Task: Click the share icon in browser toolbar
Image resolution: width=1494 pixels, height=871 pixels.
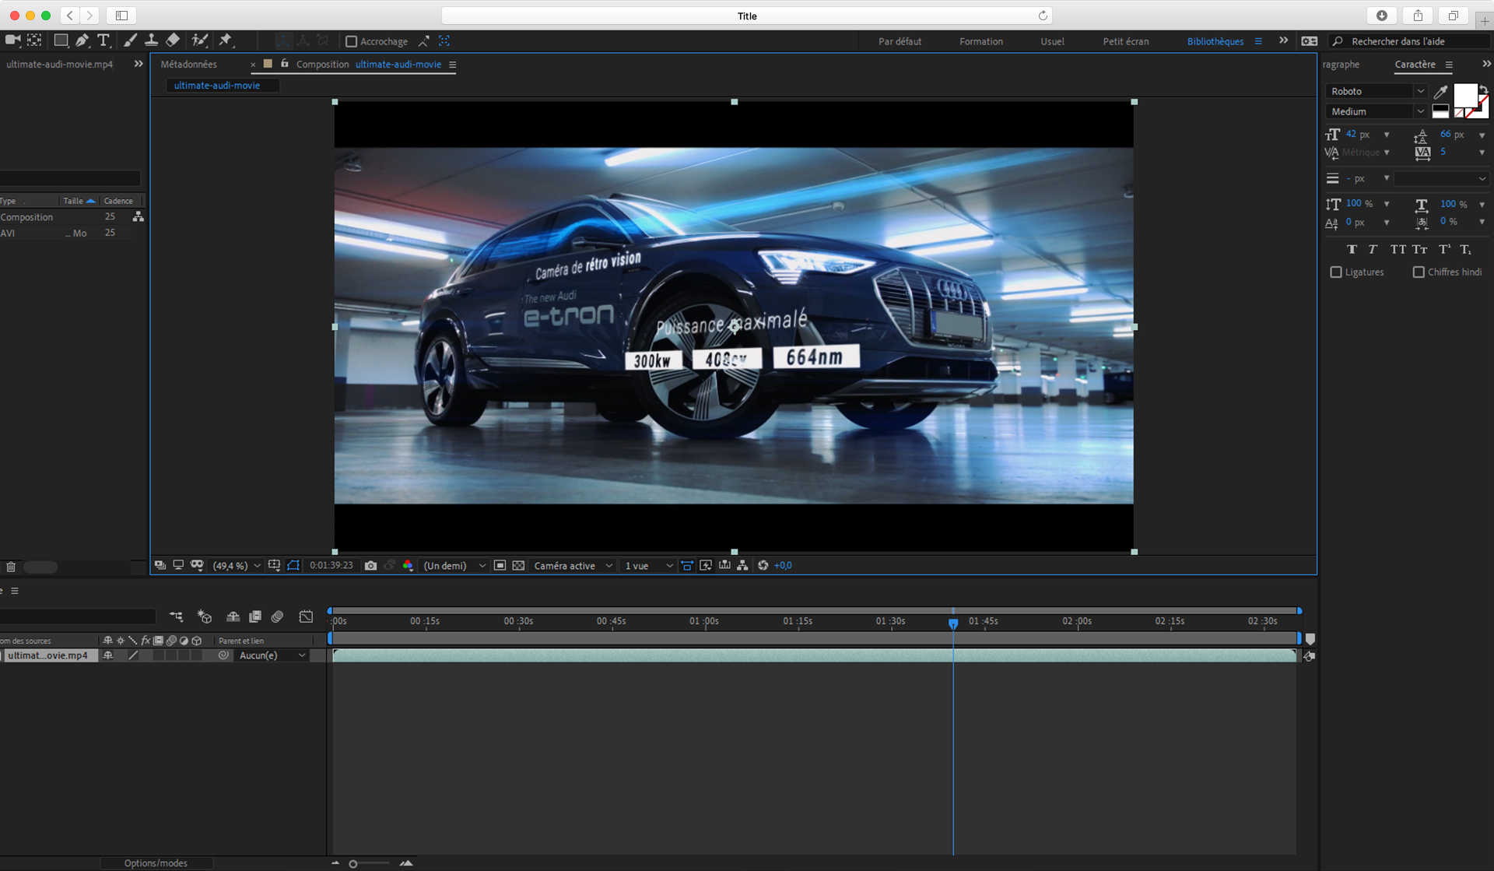Action: pos(1418,16)
